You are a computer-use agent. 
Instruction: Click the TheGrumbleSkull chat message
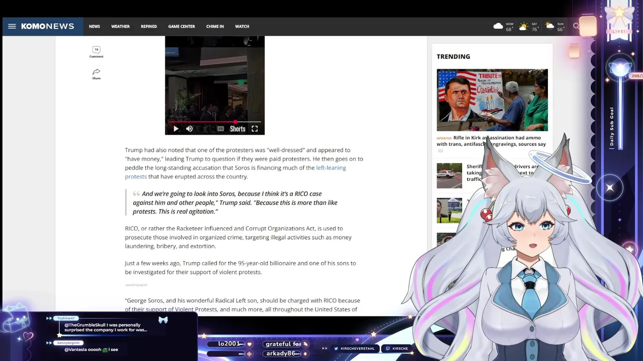[x=106, y=327]
